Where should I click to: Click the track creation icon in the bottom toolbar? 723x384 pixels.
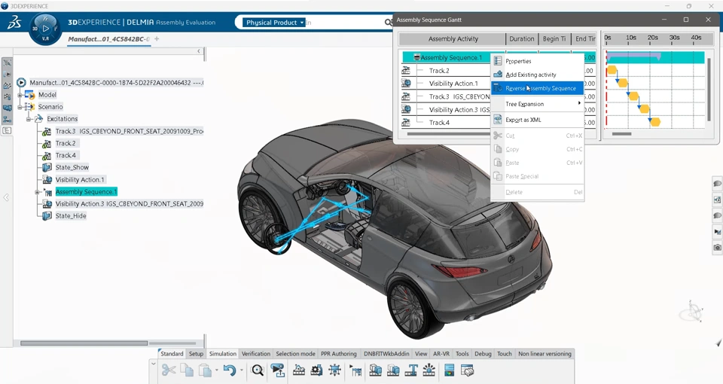tap(299, 370)
